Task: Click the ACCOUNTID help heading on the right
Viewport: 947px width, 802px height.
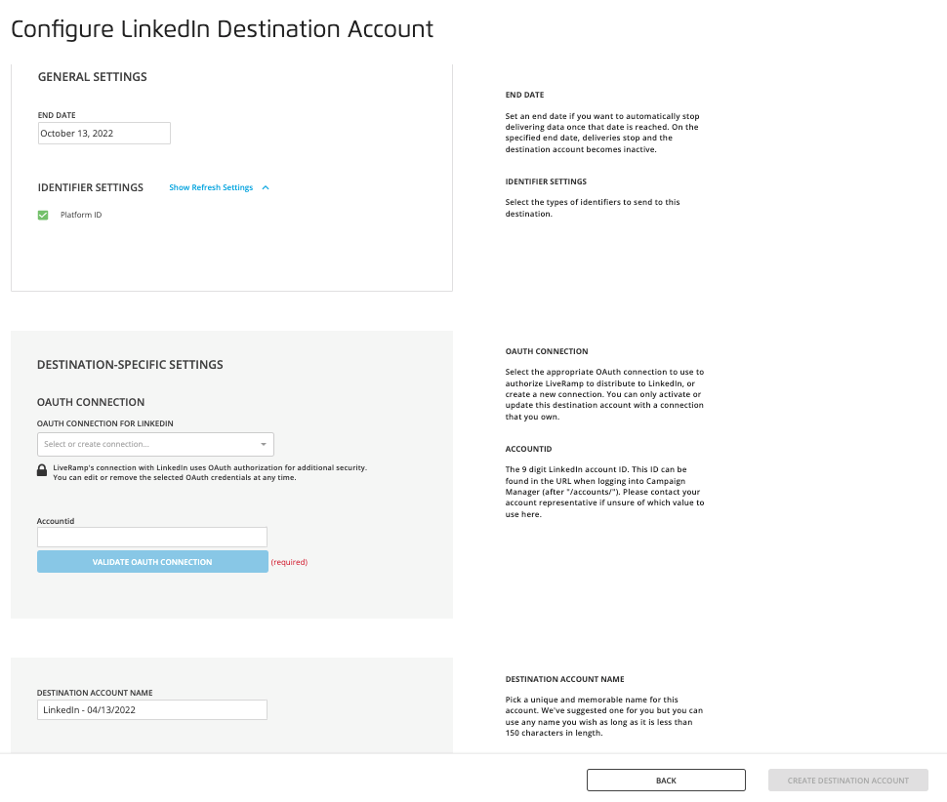Action: [528, 449]
